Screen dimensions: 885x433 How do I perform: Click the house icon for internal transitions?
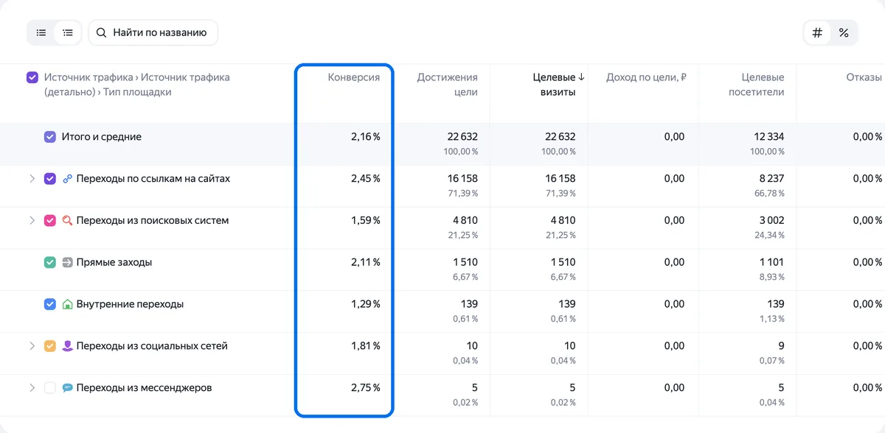pos(68,304)
